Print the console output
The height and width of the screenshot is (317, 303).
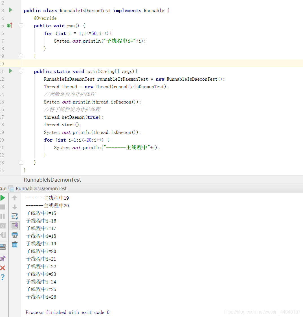click(15, 235)
